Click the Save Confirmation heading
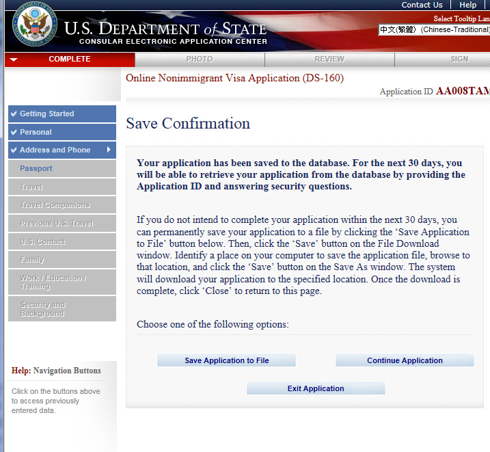Viewport: 490px width, 452px height. tap(188, 123)
